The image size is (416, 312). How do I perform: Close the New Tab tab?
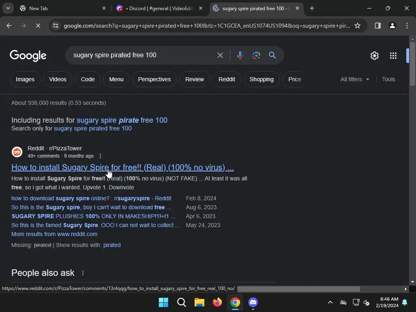pos(104,9)
